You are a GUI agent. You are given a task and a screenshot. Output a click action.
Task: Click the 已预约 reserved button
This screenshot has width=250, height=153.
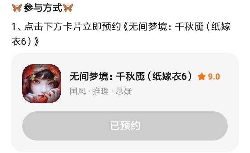pyautogui.click(x=125, y=126)
